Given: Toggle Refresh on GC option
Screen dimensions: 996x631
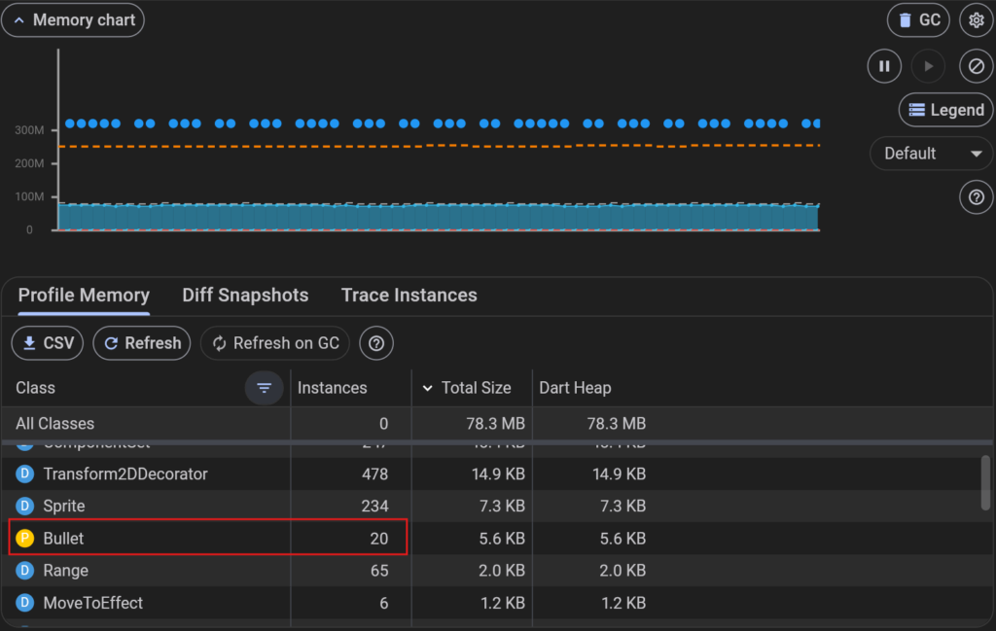Looking at the screenshot, I should click(x=275, y=343).
